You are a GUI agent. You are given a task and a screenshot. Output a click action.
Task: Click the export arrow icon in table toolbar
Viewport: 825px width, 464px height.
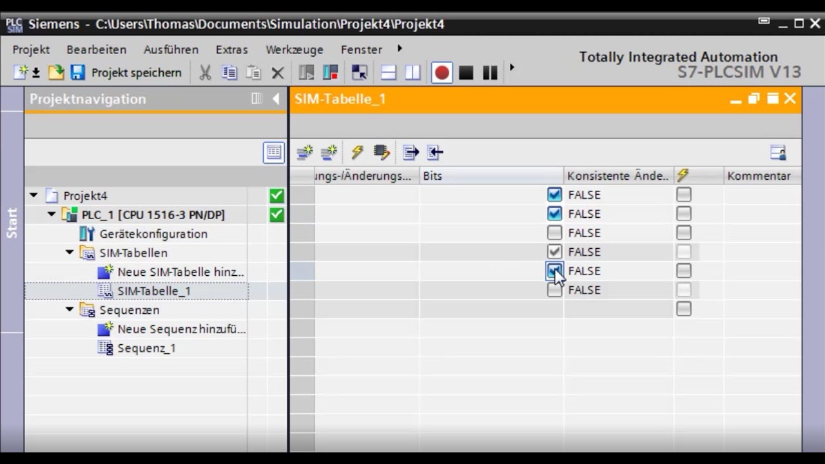point(411,152)
